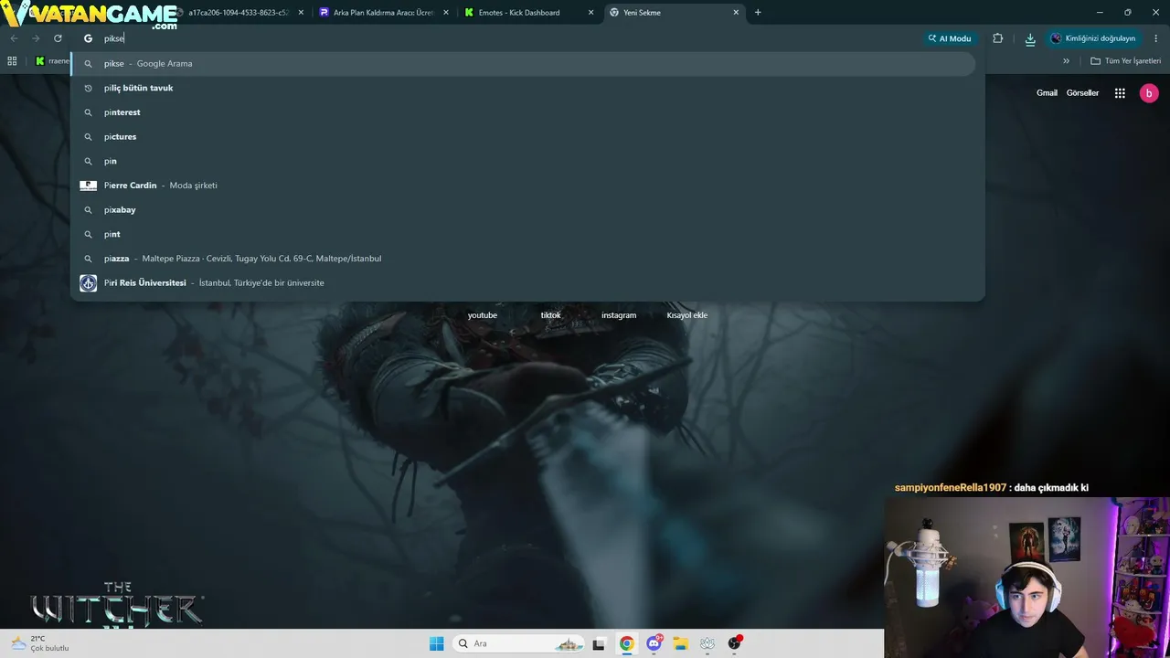Click the Windows taskbar search box 'Ara'
1170x658 pixels.
(x=520, y=643)
